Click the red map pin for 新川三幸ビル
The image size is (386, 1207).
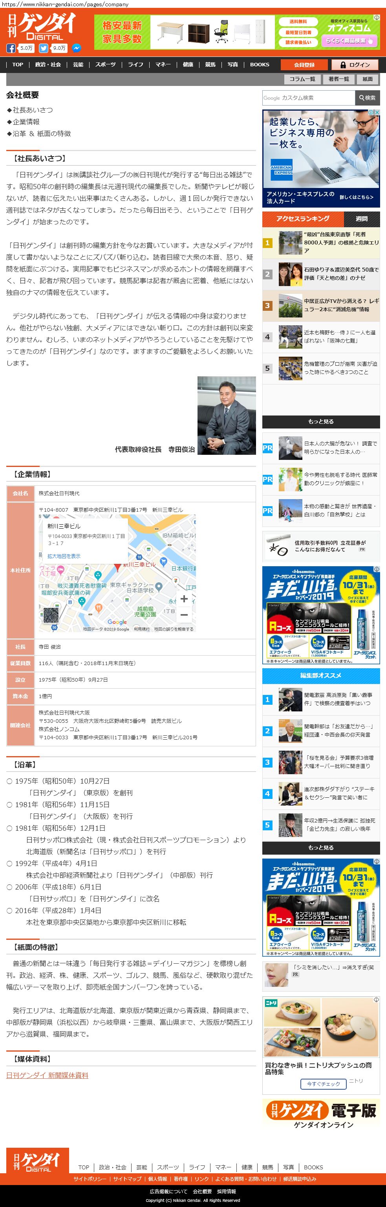coord(117,567)
